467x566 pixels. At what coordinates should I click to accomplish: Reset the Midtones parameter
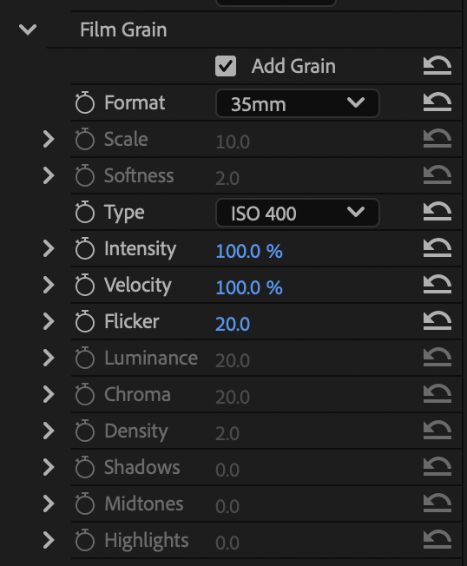[x=437, y=503]
